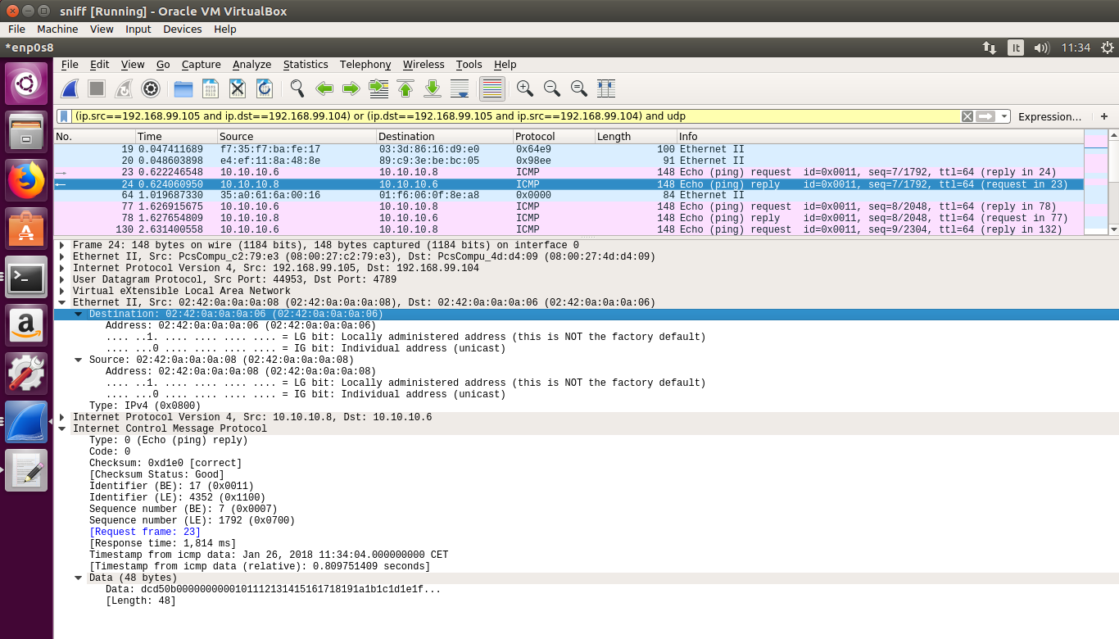Reload the current capture file
The width and height of the screenshot is (1119, 639).
click(264, 88)
